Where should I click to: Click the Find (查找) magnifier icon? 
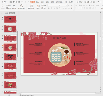point(70,2)
